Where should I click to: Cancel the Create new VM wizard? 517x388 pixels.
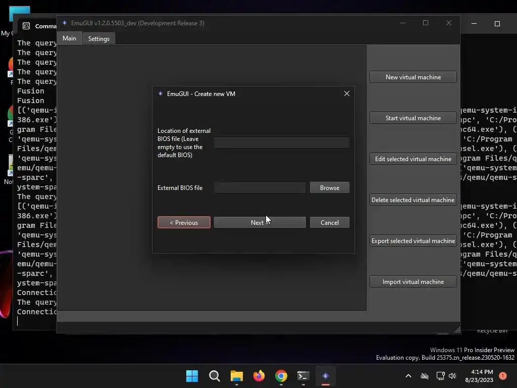coord(329,222)
